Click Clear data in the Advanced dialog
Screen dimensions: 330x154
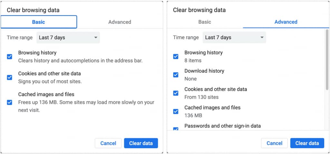307,143
